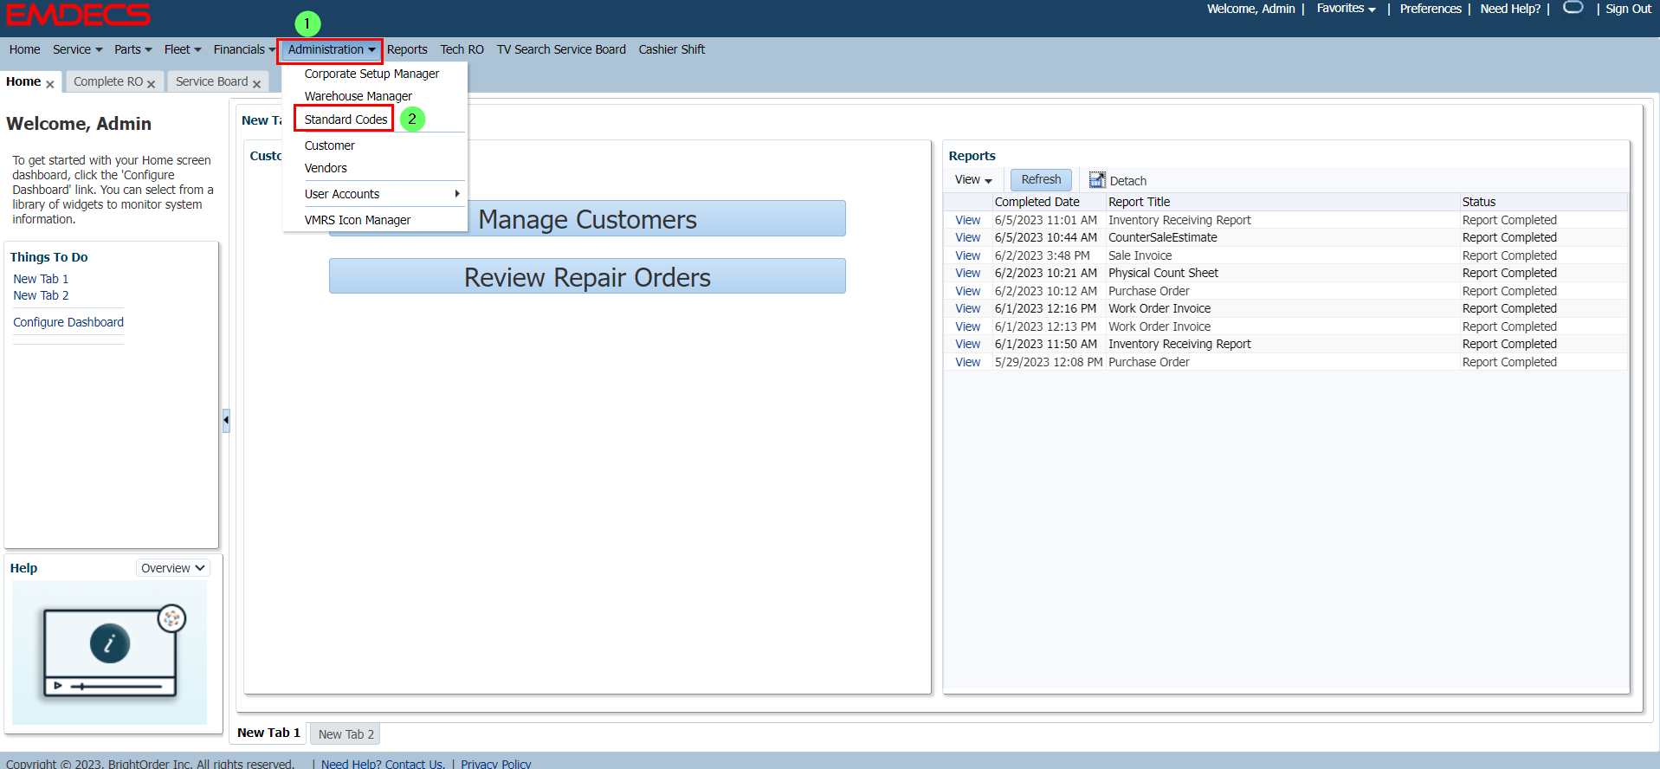Click the Manage Customers button
Screen dimensions: 1660x769
(587, 219)
